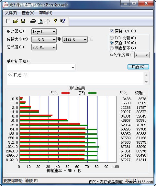Click the 8192.0 row label in chart
Screen dimensions: 156x186
[12, 160]
